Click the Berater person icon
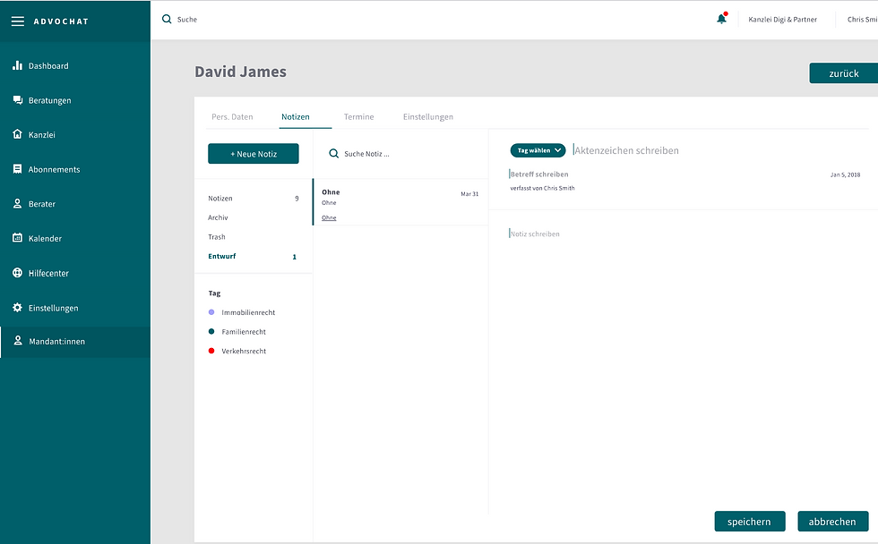This screenshot has height=544, width=878. pyautogui.click(x=17, y=203)
